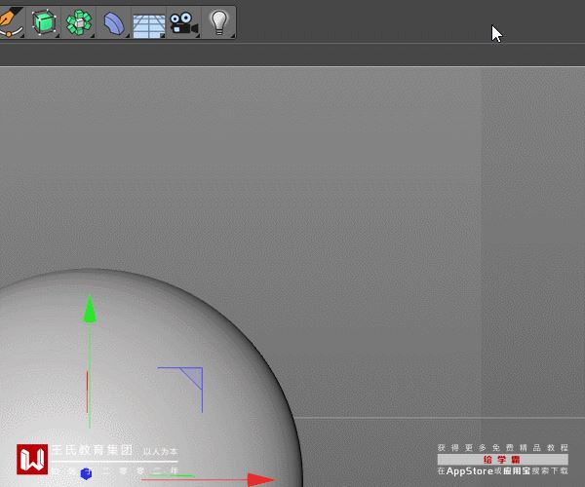Click the blue Z-axis handle cube
The width and height of the screenshot is (585, 487).
pyautogui.click(x=86, y=473)
